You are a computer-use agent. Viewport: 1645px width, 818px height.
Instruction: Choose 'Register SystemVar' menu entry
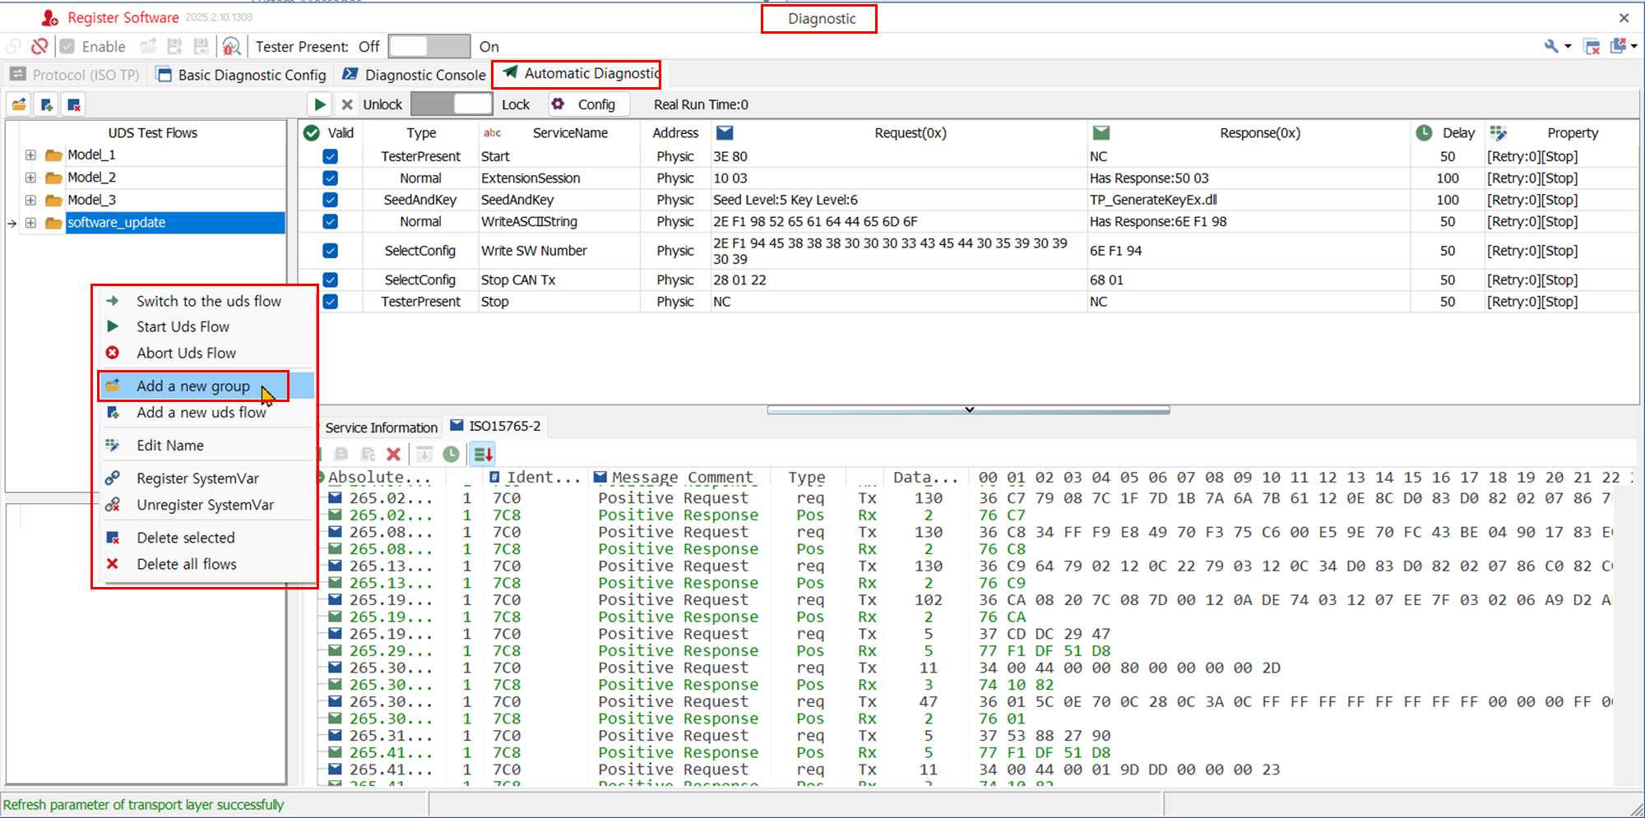pos(205,478)
